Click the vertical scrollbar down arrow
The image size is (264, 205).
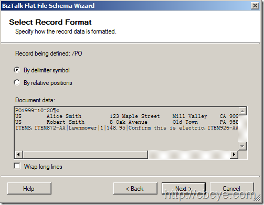coord(242,146)
